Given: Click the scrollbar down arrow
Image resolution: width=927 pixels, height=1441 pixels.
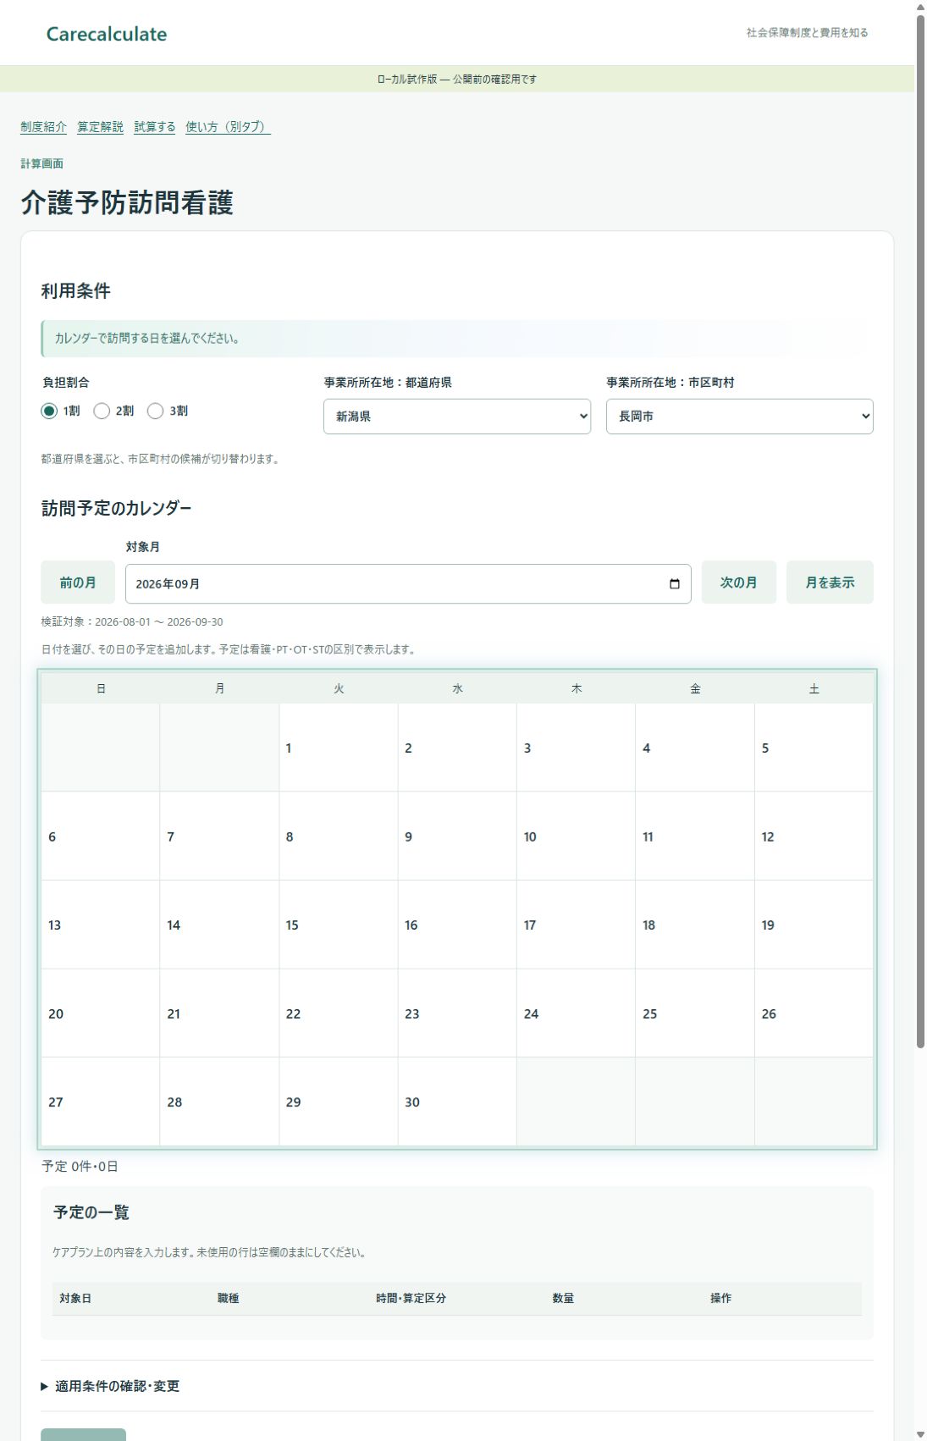Looking at the screenshot, I should click(x=920, y=1433).
